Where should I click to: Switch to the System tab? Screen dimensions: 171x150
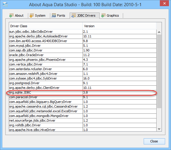click(38, 15)
